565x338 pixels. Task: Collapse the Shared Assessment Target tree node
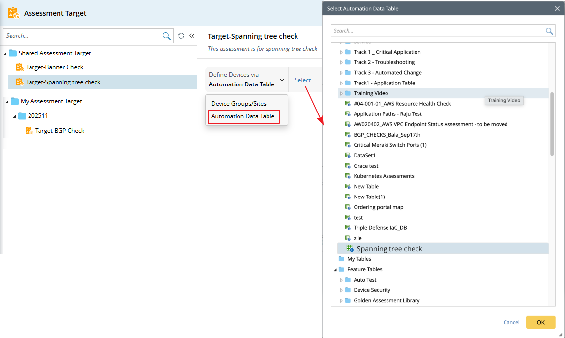pyautogui.click(x=5, y=53)
